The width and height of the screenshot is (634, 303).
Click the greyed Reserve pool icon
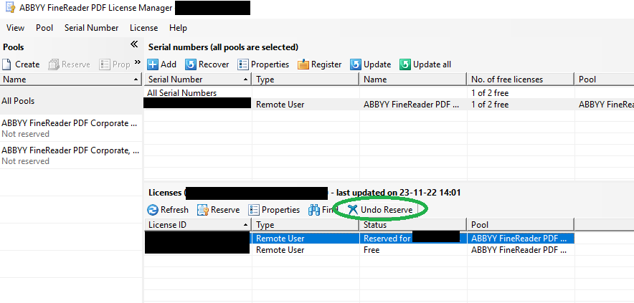(x=54, y=64)
